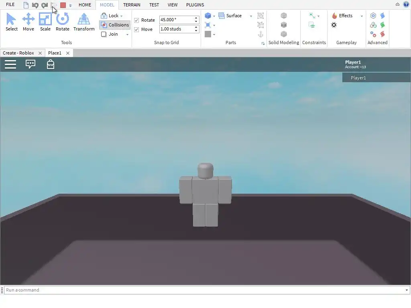This screenshot has width=411, height=308.
Task: Toggle the Move snap checkbox
Action: pos(136,30)
